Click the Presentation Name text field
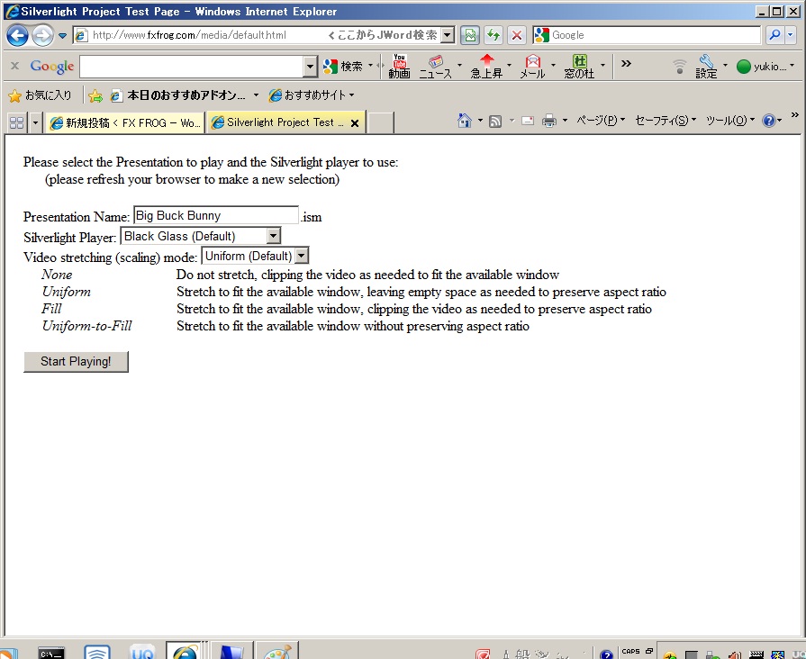Viewport: 806px width, 659px height. [x=215, y=216]
